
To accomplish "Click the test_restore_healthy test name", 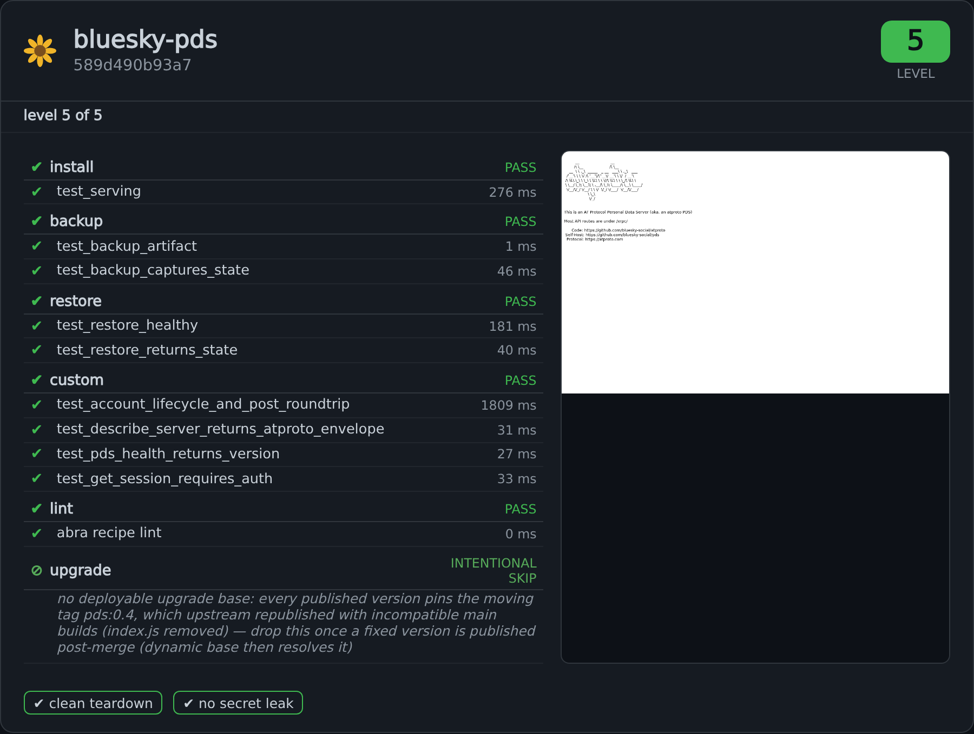I will coord(127,325).
